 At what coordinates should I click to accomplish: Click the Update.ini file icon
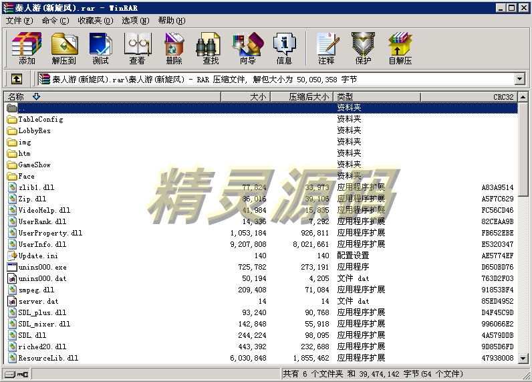coord(12,256)
